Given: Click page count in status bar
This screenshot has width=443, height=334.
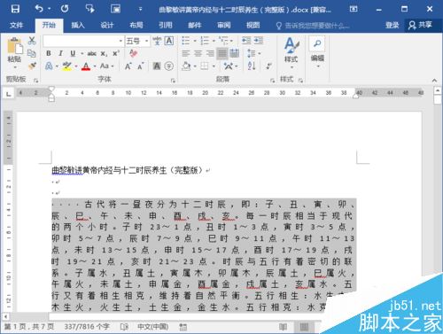Looking at the screenshot, I should click(x=29, y=327).
